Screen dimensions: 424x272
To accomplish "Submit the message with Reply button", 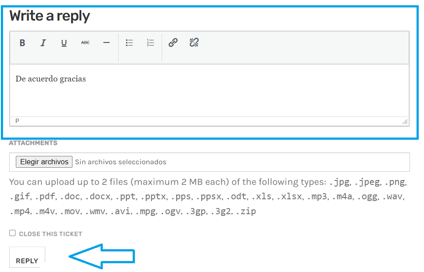I will (x=27, y=257).
